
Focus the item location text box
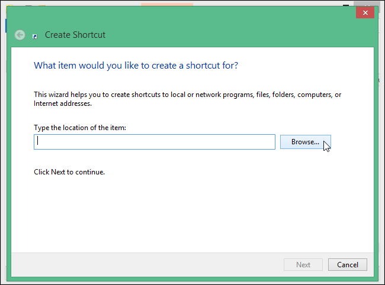pos(154,142)
